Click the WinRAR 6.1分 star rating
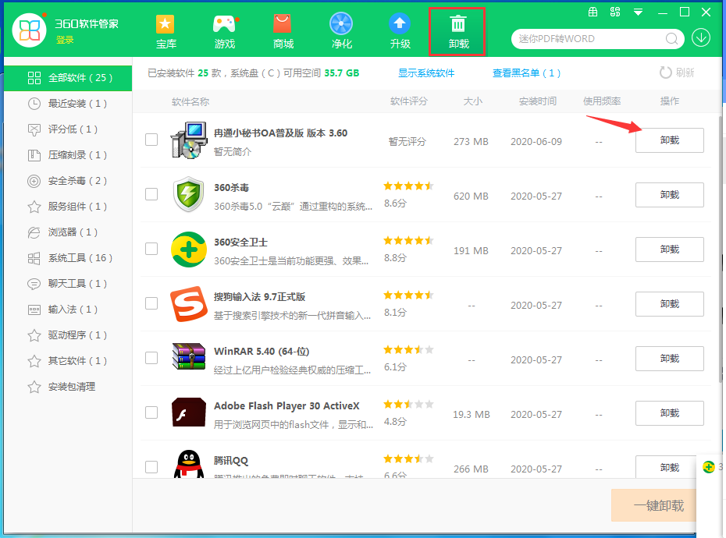The width and height of the screenshot is (726, 538). pos(408,350)
